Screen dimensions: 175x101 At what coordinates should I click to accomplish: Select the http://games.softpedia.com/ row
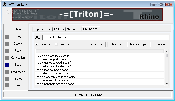click(100, 63)
